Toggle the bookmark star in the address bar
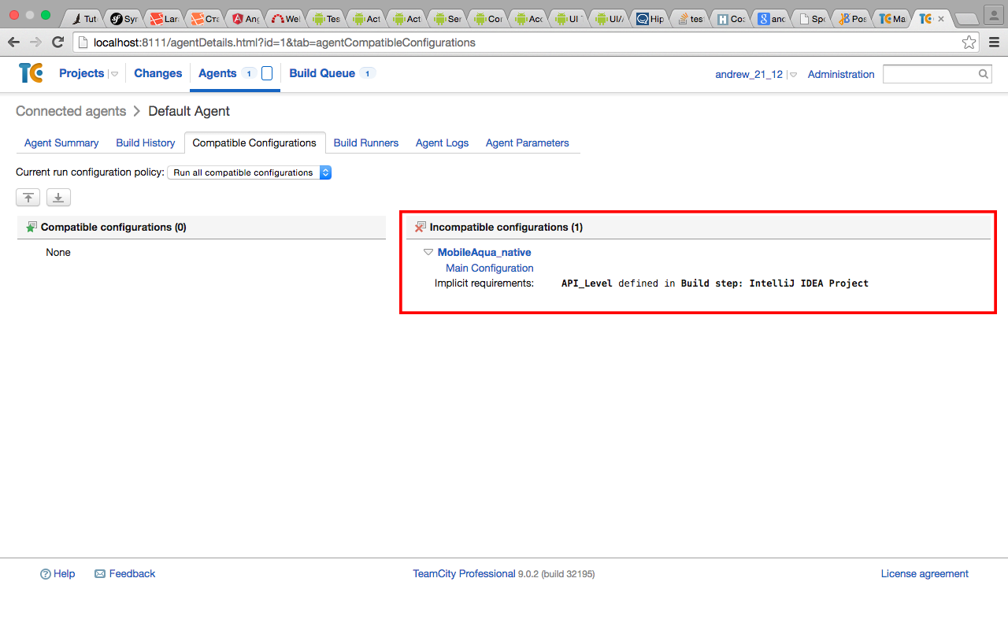 [969, 42]
